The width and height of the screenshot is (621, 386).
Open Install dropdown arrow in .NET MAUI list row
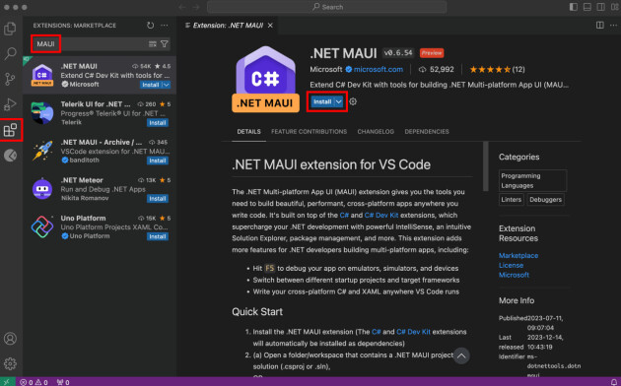coord(167,85)
